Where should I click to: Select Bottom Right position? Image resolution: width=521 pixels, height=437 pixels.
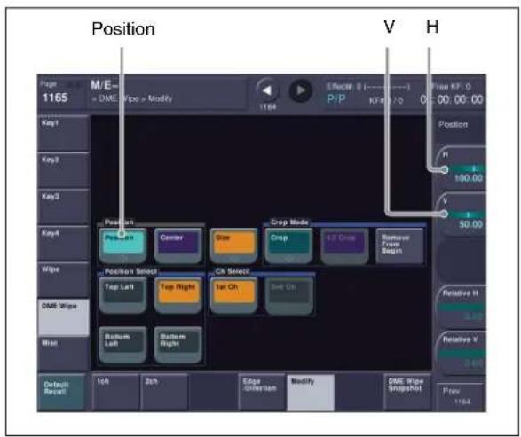click(178, 345)
